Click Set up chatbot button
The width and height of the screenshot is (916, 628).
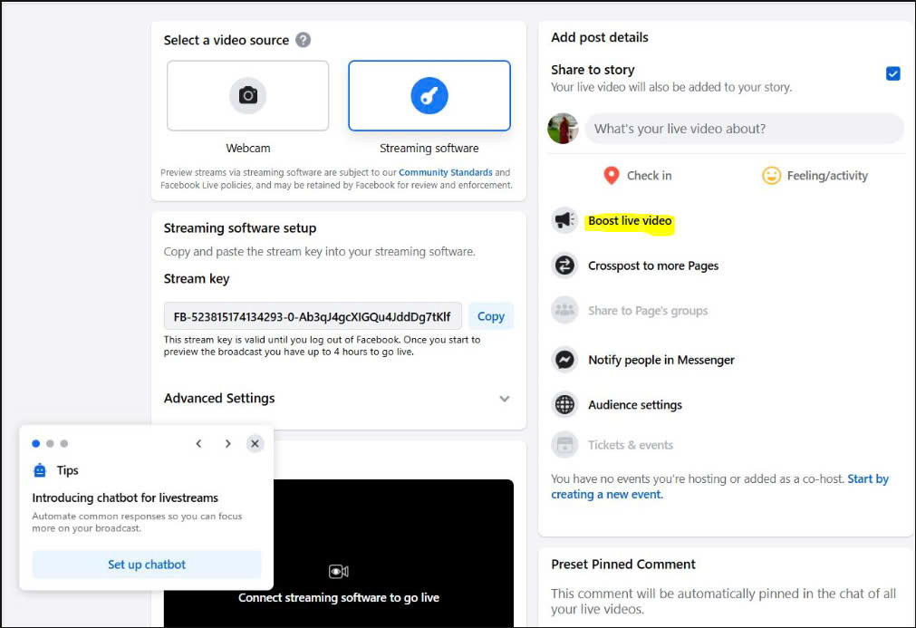click(147, 565)
